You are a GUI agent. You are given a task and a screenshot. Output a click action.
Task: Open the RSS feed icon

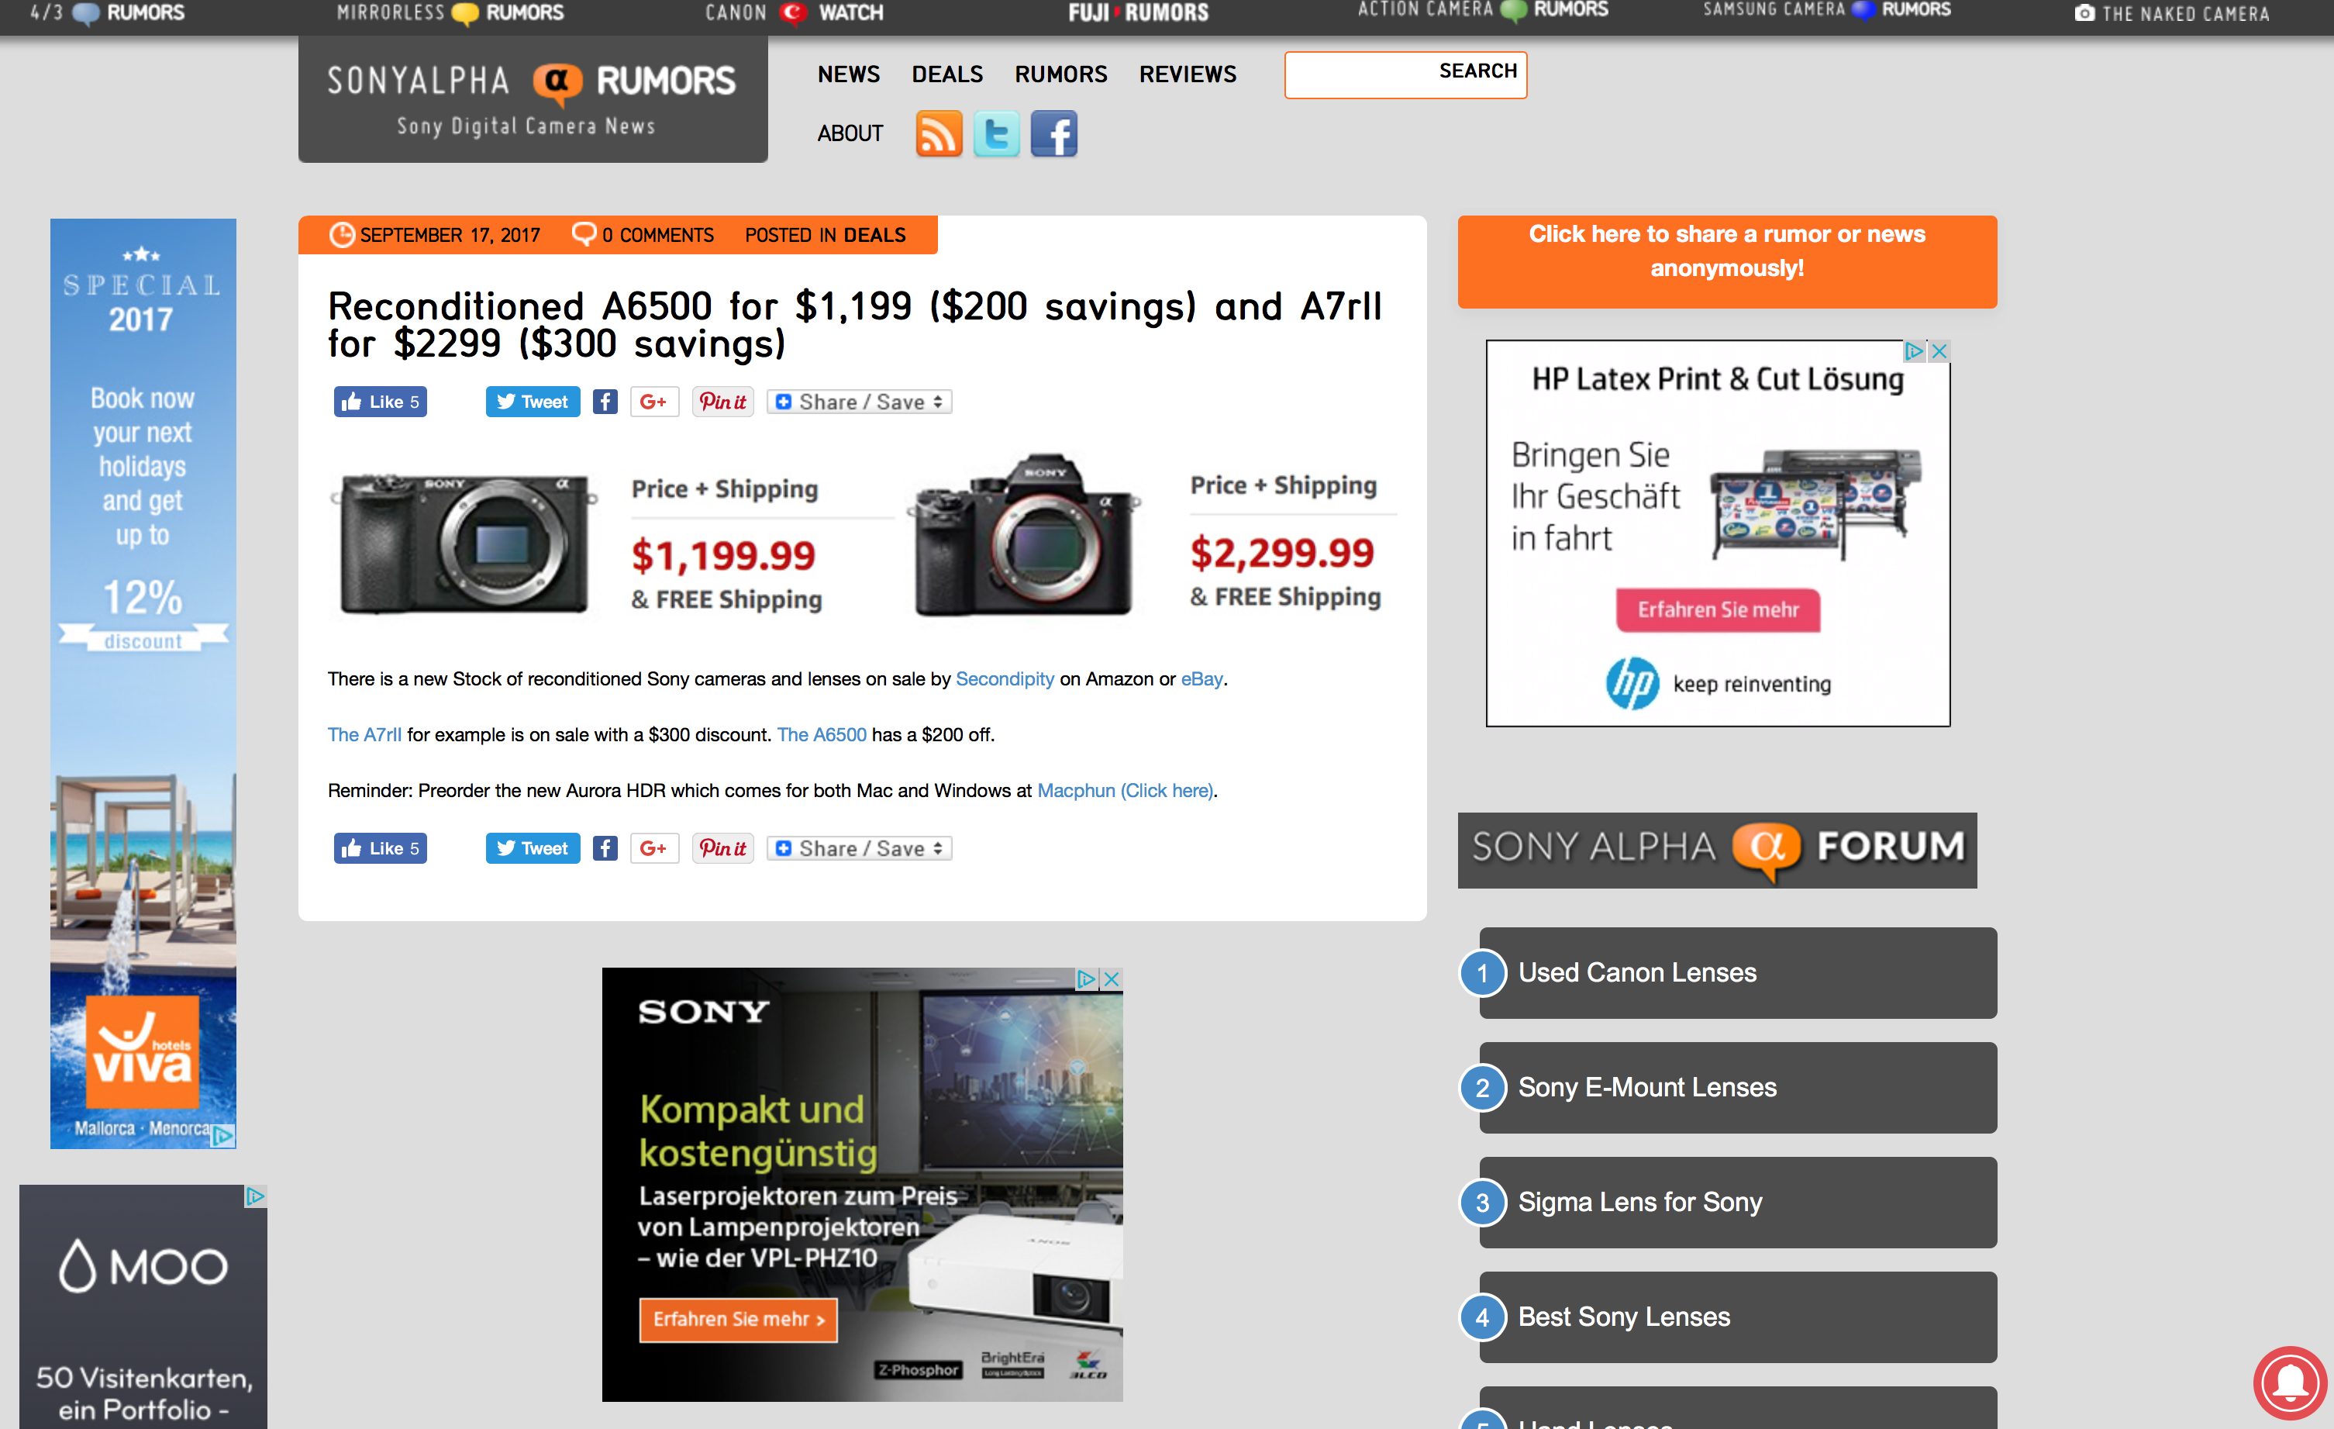pyautogui.click(x=939, y=133)
